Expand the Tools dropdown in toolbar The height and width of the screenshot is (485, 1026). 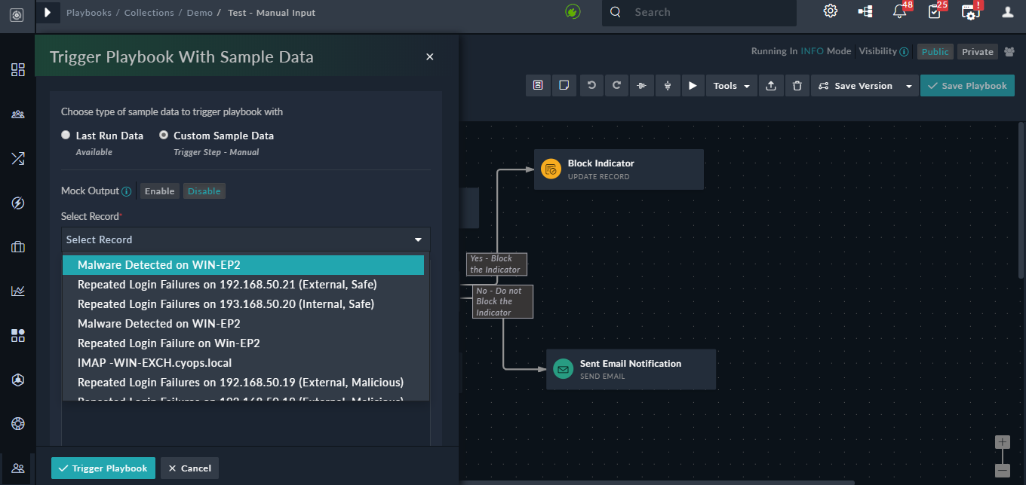pyautogui.click(x=730, y=85)
